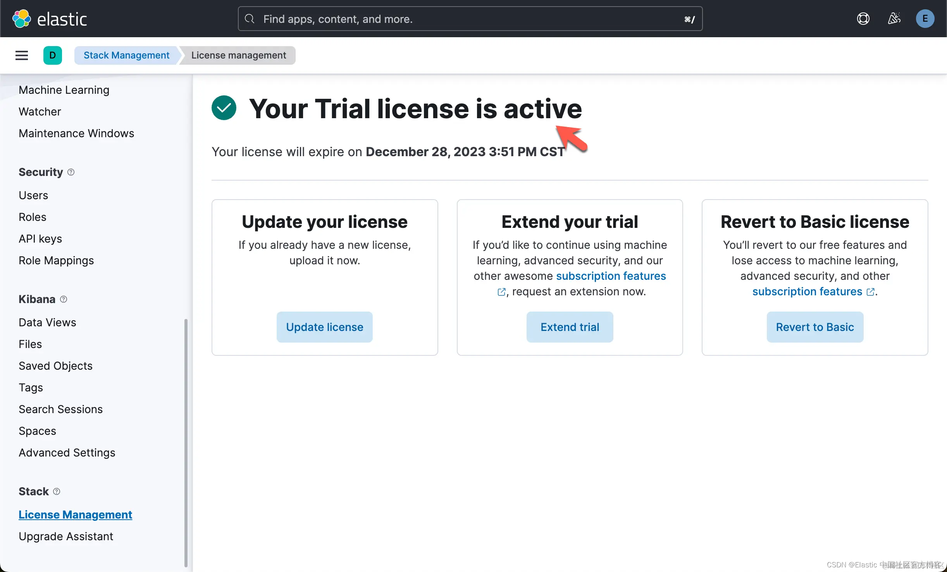This screenshot has height=572, width=947.
Task: Click help icon next to Security heading
Action: 71,172
